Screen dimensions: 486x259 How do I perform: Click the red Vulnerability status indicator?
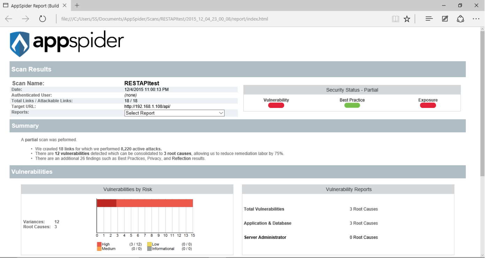pos(276,105)
